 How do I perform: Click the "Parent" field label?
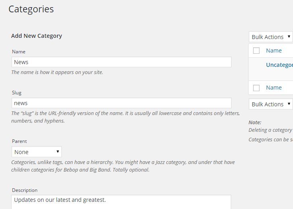tap(20, 141)
